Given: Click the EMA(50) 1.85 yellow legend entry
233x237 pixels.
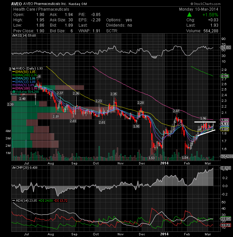Looking at the screenshot, I should click(24, 72).
